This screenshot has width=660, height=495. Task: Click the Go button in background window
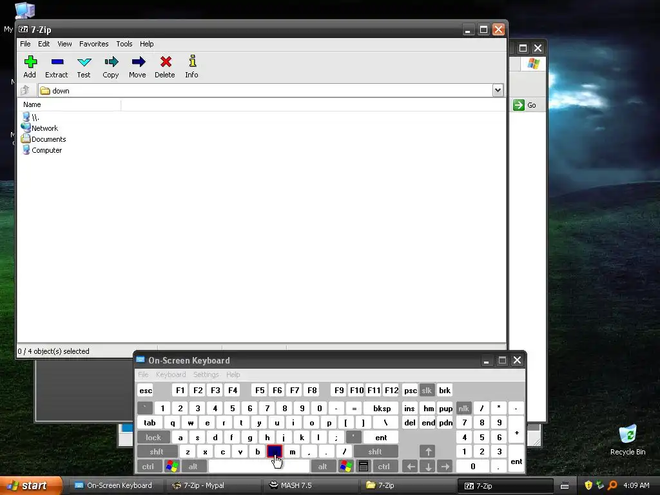point(525,105)
